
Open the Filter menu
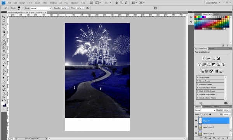(x=45, y=3)
